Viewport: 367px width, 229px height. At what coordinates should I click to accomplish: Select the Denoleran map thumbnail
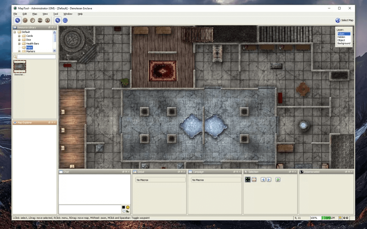click(x=20, y=67)
